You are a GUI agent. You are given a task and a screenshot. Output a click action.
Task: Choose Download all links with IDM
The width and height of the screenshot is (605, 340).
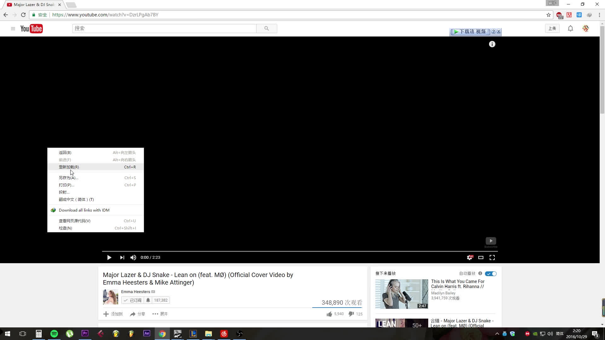(x=84, y=210)
